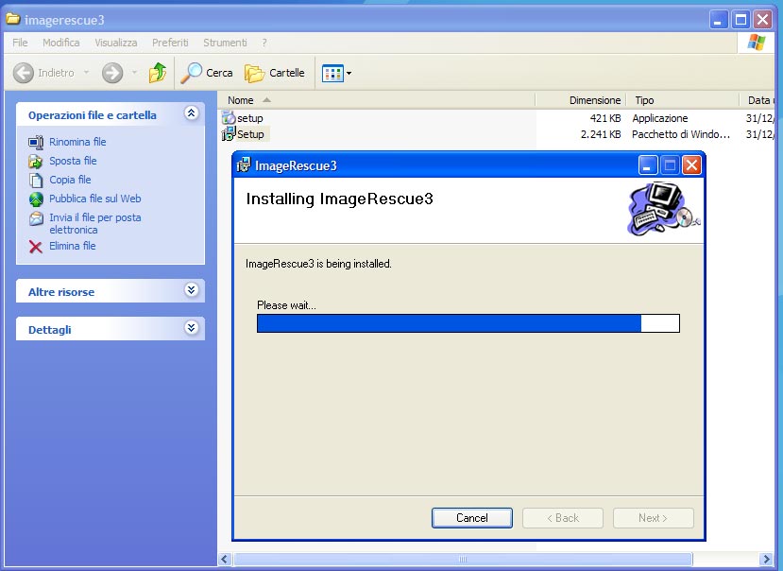This screenshot has height=571, width=783.
Task: Click the Pacchetto di Windo... type cell
Action: tap(681, 134)
